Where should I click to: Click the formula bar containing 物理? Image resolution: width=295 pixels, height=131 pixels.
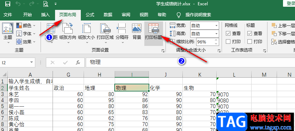point(190,62)
